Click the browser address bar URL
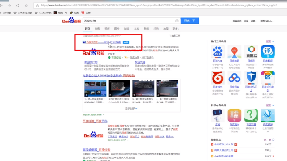This screenshot has width=287, height=161. 159,5
